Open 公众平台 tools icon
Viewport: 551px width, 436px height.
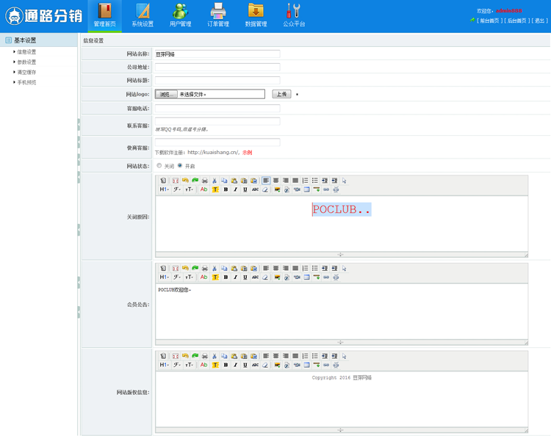pos(294,15)
